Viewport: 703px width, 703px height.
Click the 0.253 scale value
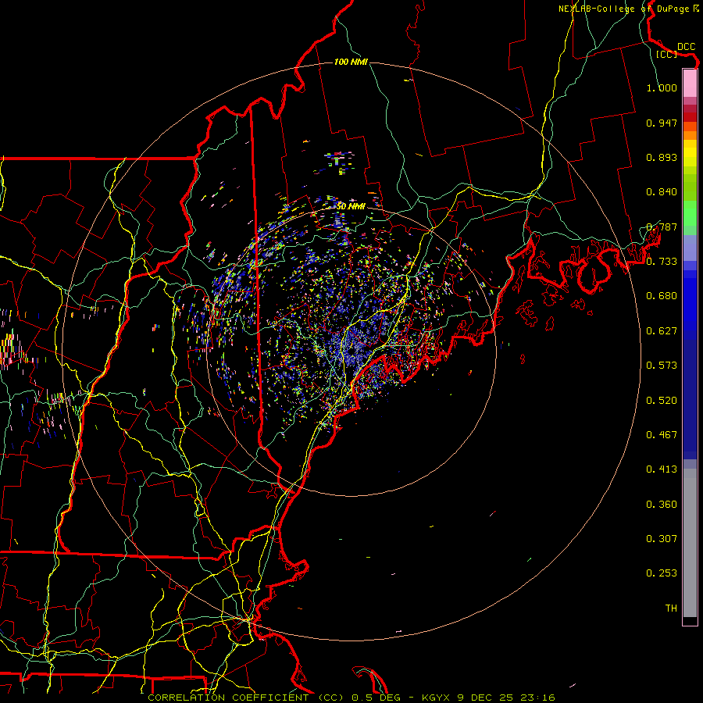(662, 573)
